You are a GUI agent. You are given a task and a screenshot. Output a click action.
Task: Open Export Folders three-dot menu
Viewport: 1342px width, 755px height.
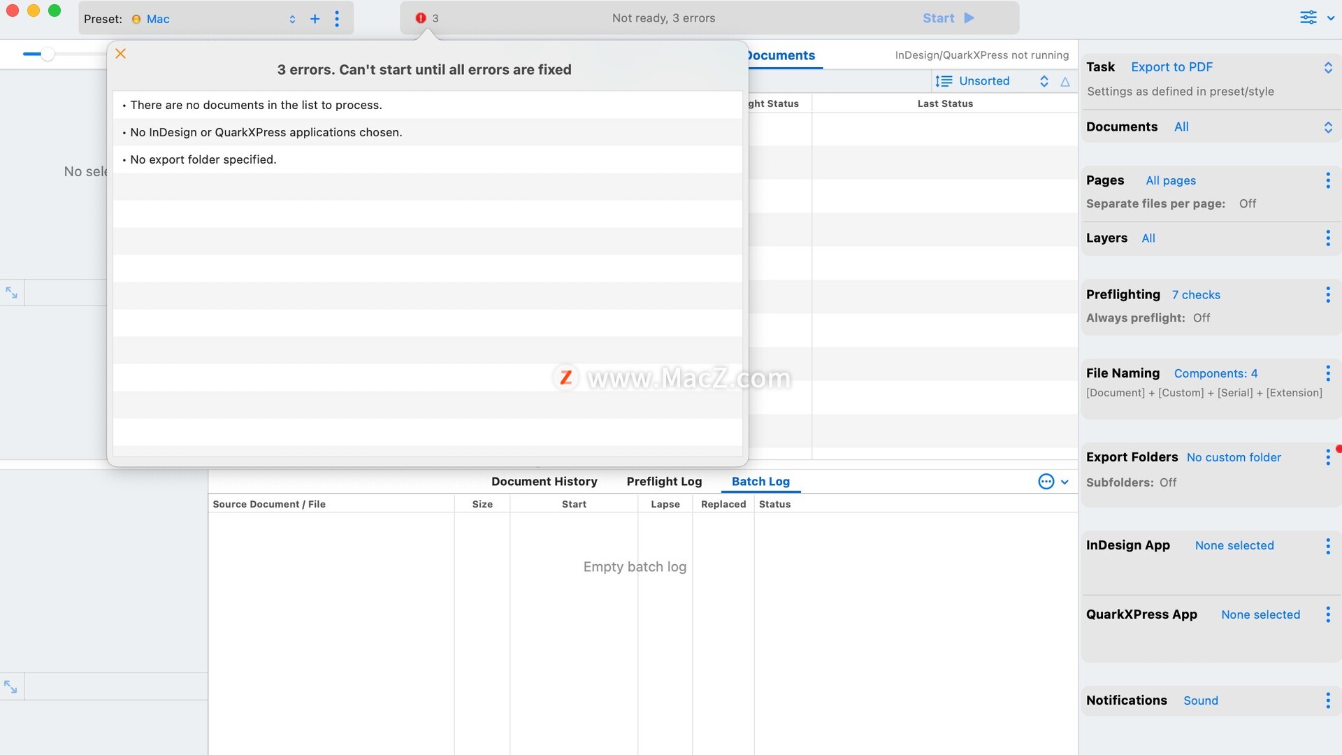coord(1328,457)
